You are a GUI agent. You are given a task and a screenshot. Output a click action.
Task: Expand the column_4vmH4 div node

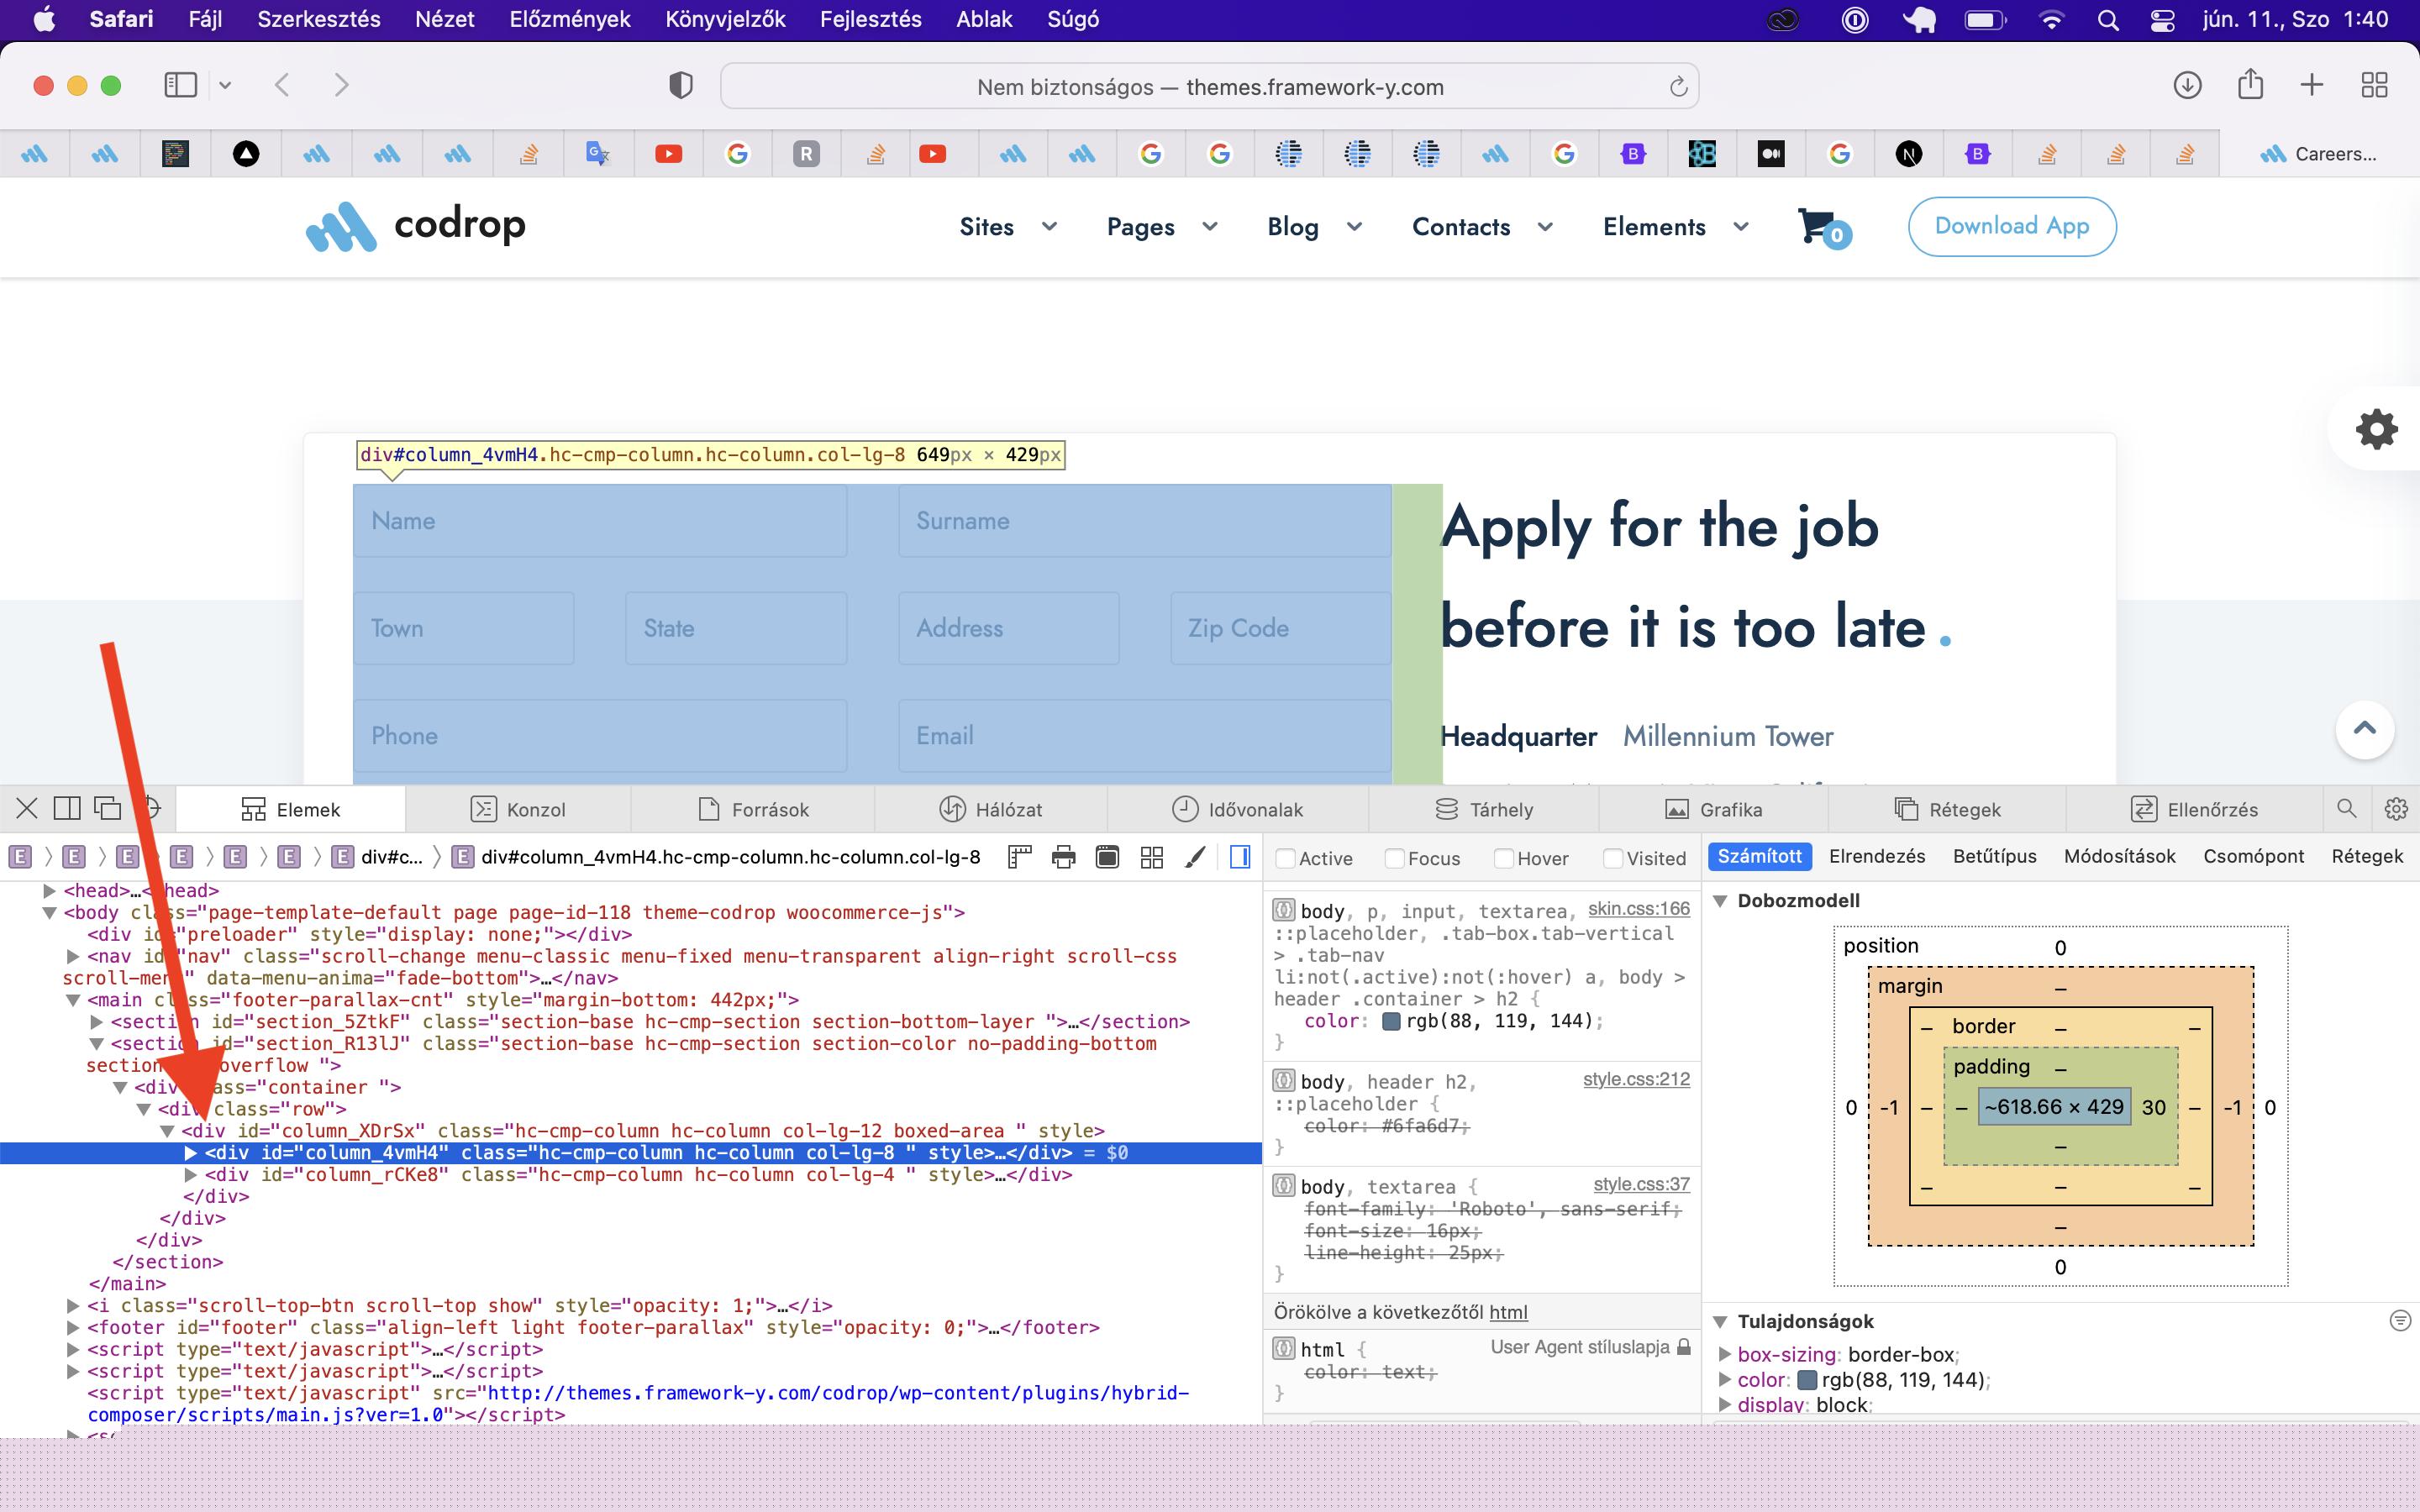coord(191,1153)
